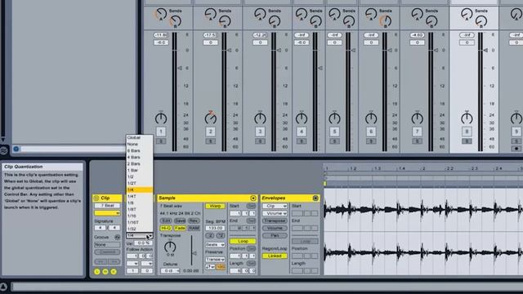Click the Seg. BPM value field
523x294 pixels.
click(x=215, y=228)
